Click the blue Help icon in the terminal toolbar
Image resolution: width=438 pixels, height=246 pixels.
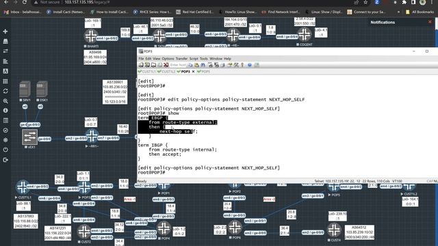tap(249, 65)
